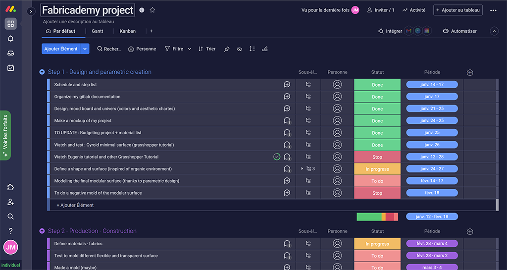Expand the collapsed left navigation arrow

(x=31, y=11)
